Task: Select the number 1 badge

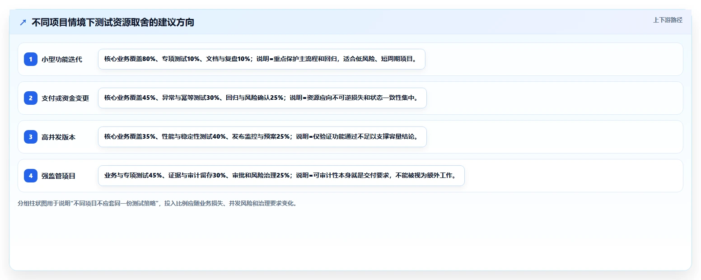Action: (x=31, y=59)
